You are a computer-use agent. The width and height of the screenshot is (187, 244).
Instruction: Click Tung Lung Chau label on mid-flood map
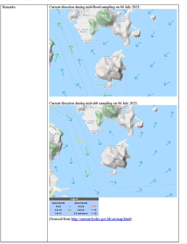[x=111, y=69]
